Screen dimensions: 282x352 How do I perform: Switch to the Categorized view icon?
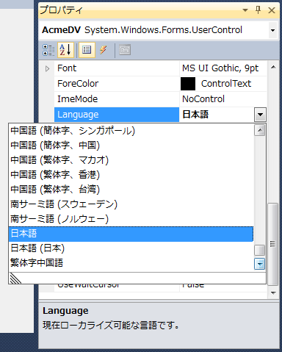[48, 50]
